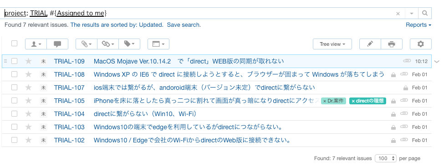444x166 pixels.
Task: Clear the search query with the x icon
Action: click(398, 14)
